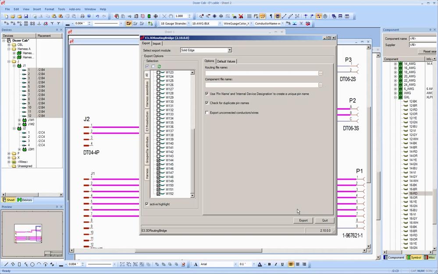The width and height of the screenshot is (438, 274).
Task: Click the refresh selection icon in dialog
Action: click(159, 66)
